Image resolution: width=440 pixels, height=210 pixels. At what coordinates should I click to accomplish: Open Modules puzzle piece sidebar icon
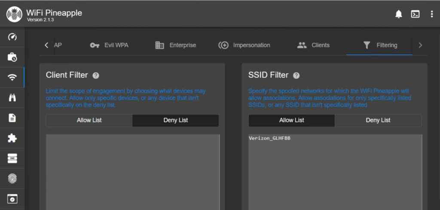12,138
